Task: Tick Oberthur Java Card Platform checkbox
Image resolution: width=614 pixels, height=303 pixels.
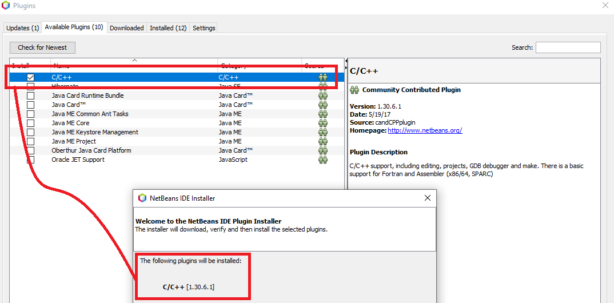Action: pos(30,151)
